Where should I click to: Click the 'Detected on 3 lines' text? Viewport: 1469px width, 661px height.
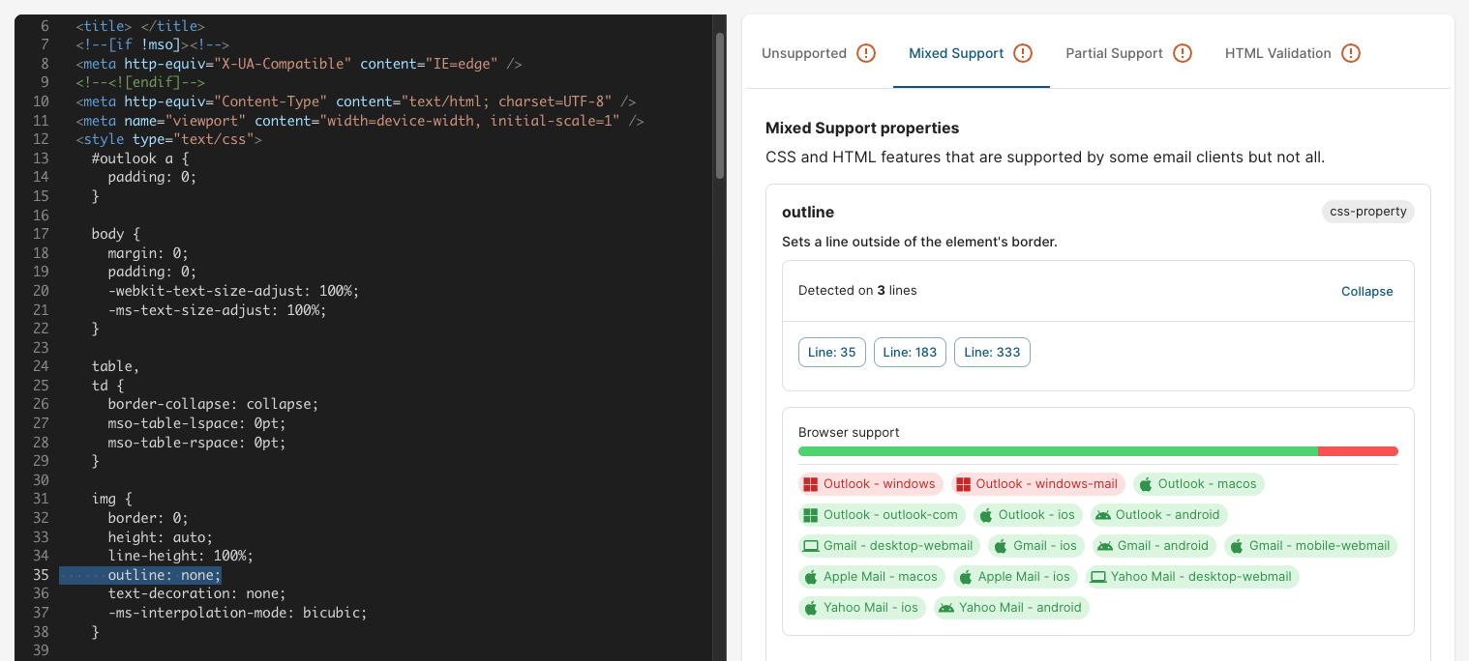pyautogui.click(x=857, y=290)
